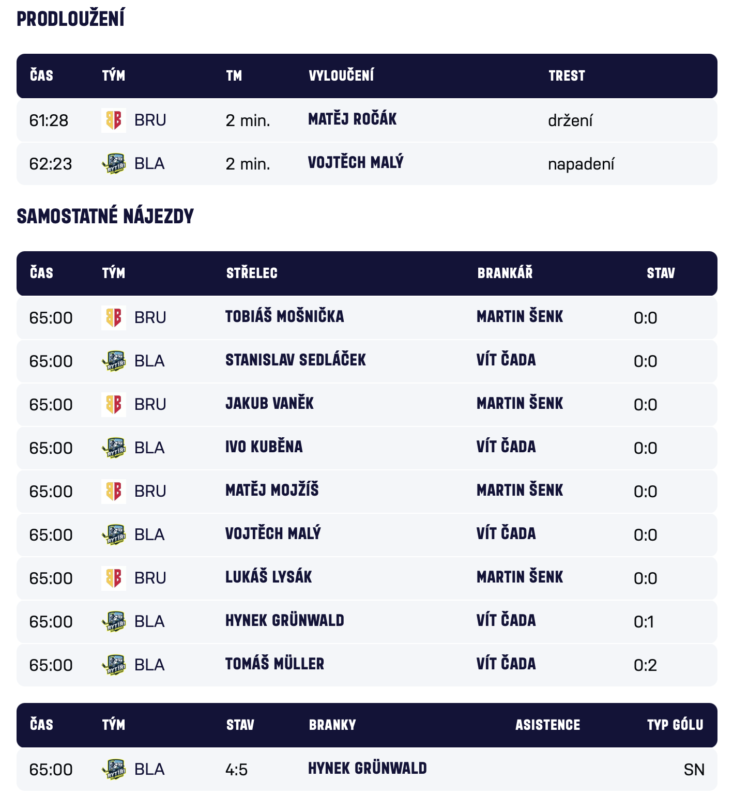
Task: Open Hynek Grünwald link in goals table
Action: pyautogui.click(x=367, y=769)
